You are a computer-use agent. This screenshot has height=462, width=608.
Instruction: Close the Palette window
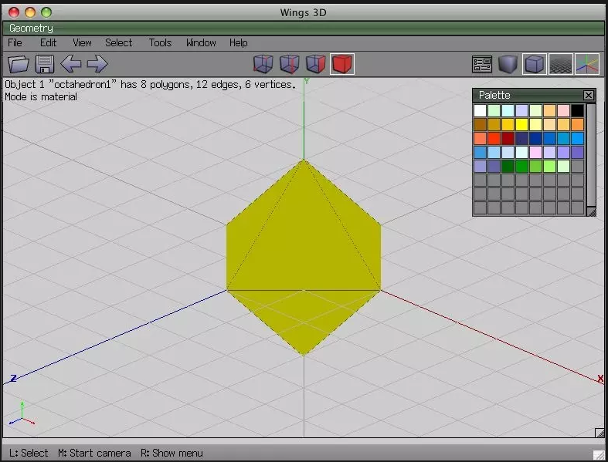click(588, 96)
